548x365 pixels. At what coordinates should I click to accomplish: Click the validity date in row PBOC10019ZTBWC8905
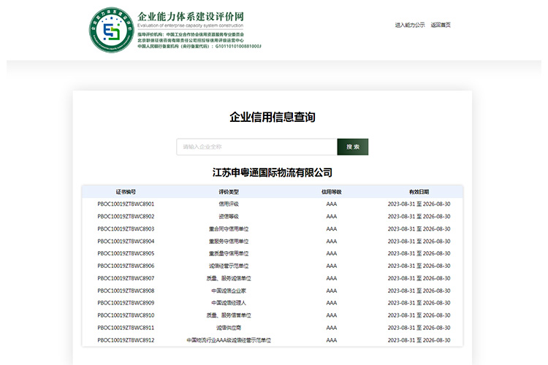[x=419, y=253]
